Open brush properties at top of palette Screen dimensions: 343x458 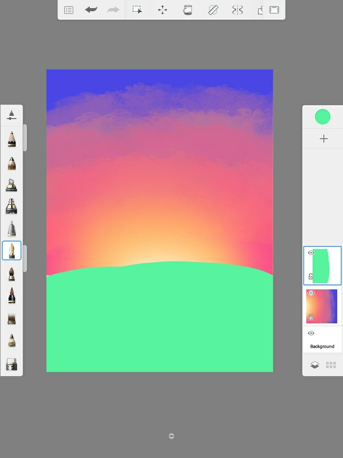pyautogui.click(x=11, y=115)
